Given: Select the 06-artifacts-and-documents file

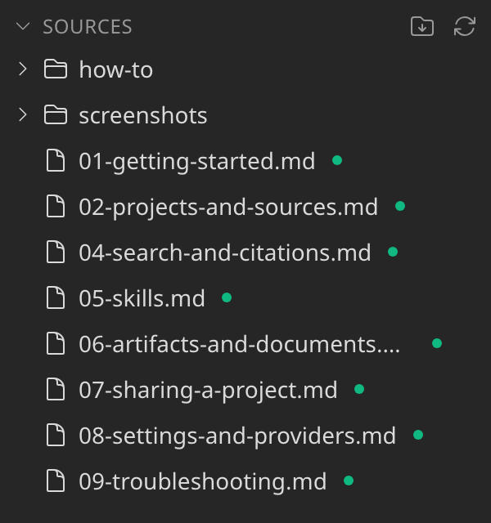Looking at the screenshot, I should [239, 344].
